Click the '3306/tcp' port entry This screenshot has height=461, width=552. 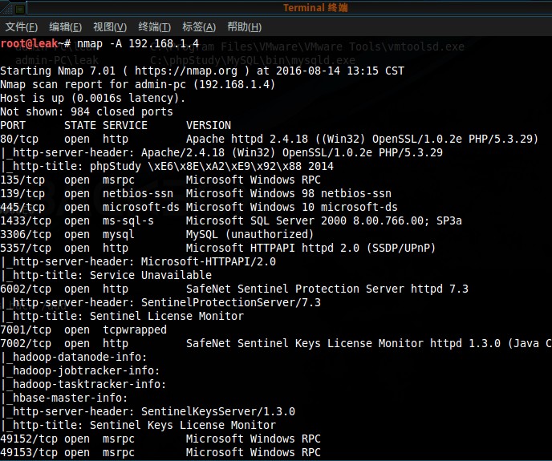(x=26, y=234)
